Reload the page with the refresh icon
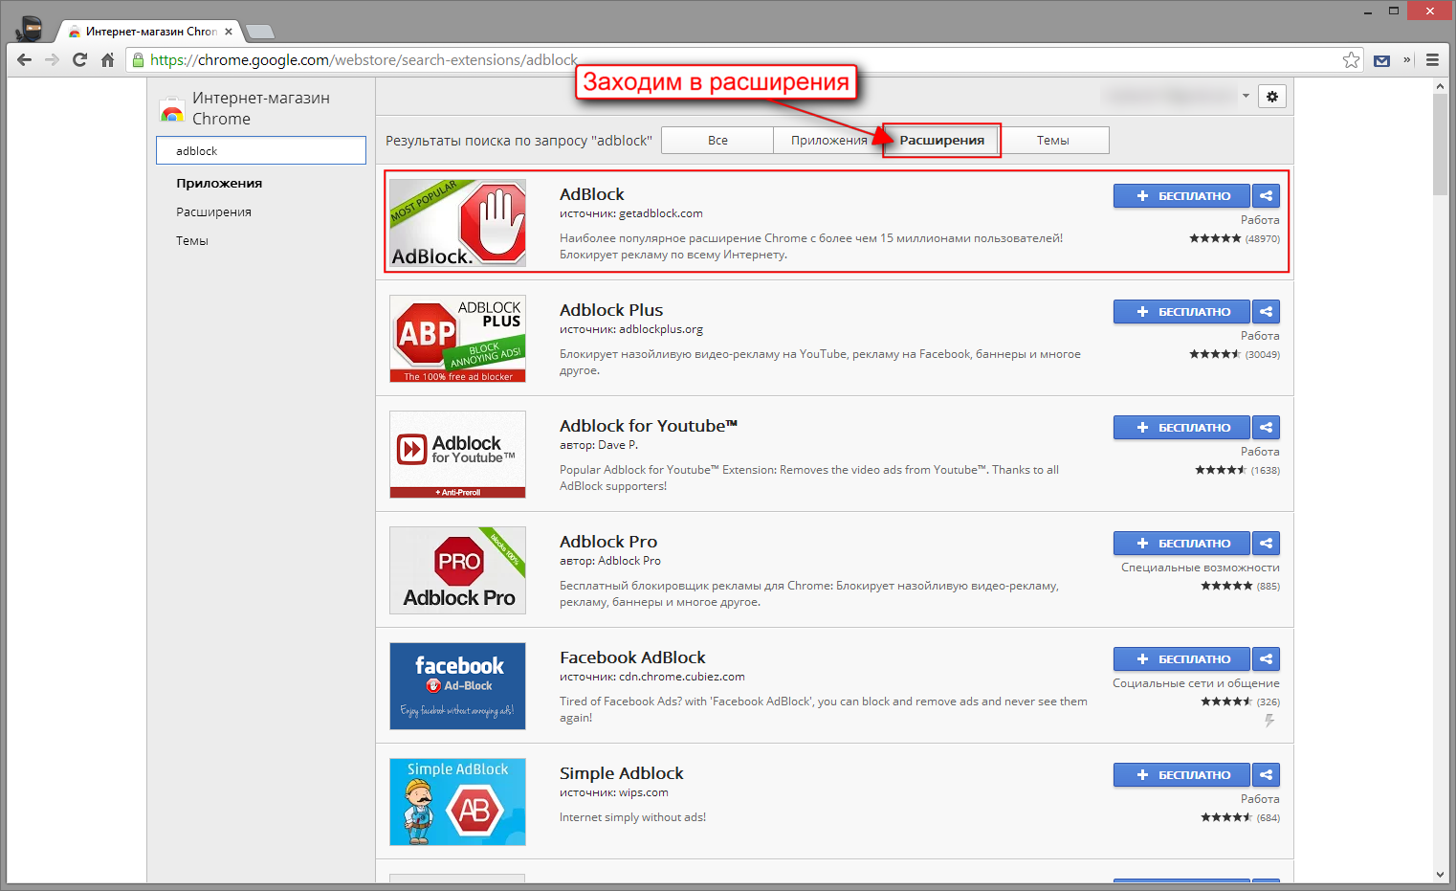 (x=80, y=59)
